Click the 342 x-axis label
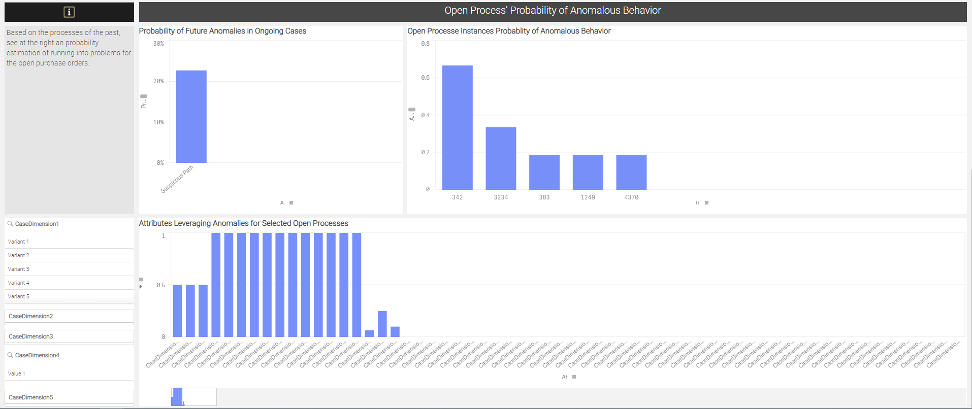972x409 pixels. click(457, 197)
